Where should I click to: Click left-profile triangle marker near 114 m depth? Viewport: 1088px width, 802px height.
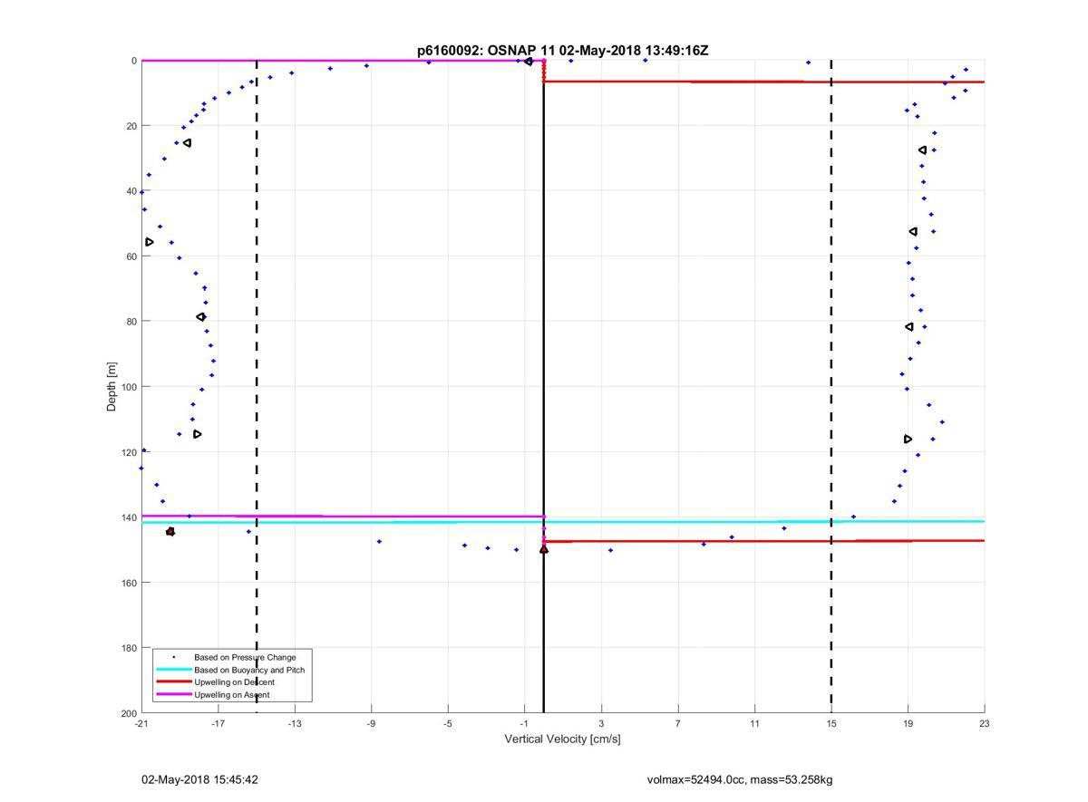tap(198, 434)
